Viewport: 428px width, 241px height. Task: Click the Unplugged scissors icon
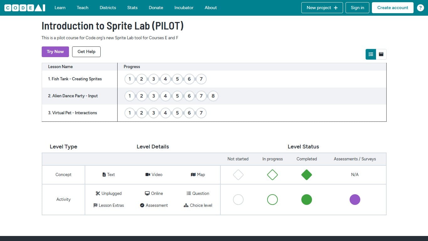(98, 193)
